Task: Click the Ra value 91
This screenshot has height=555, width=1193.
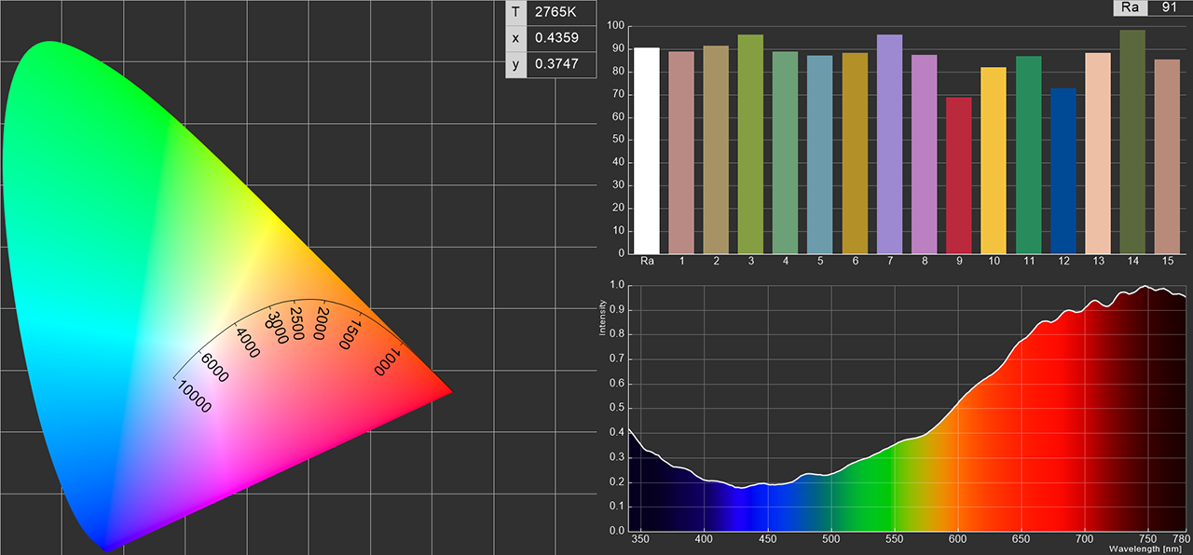Action: (x=1169, y=7)
